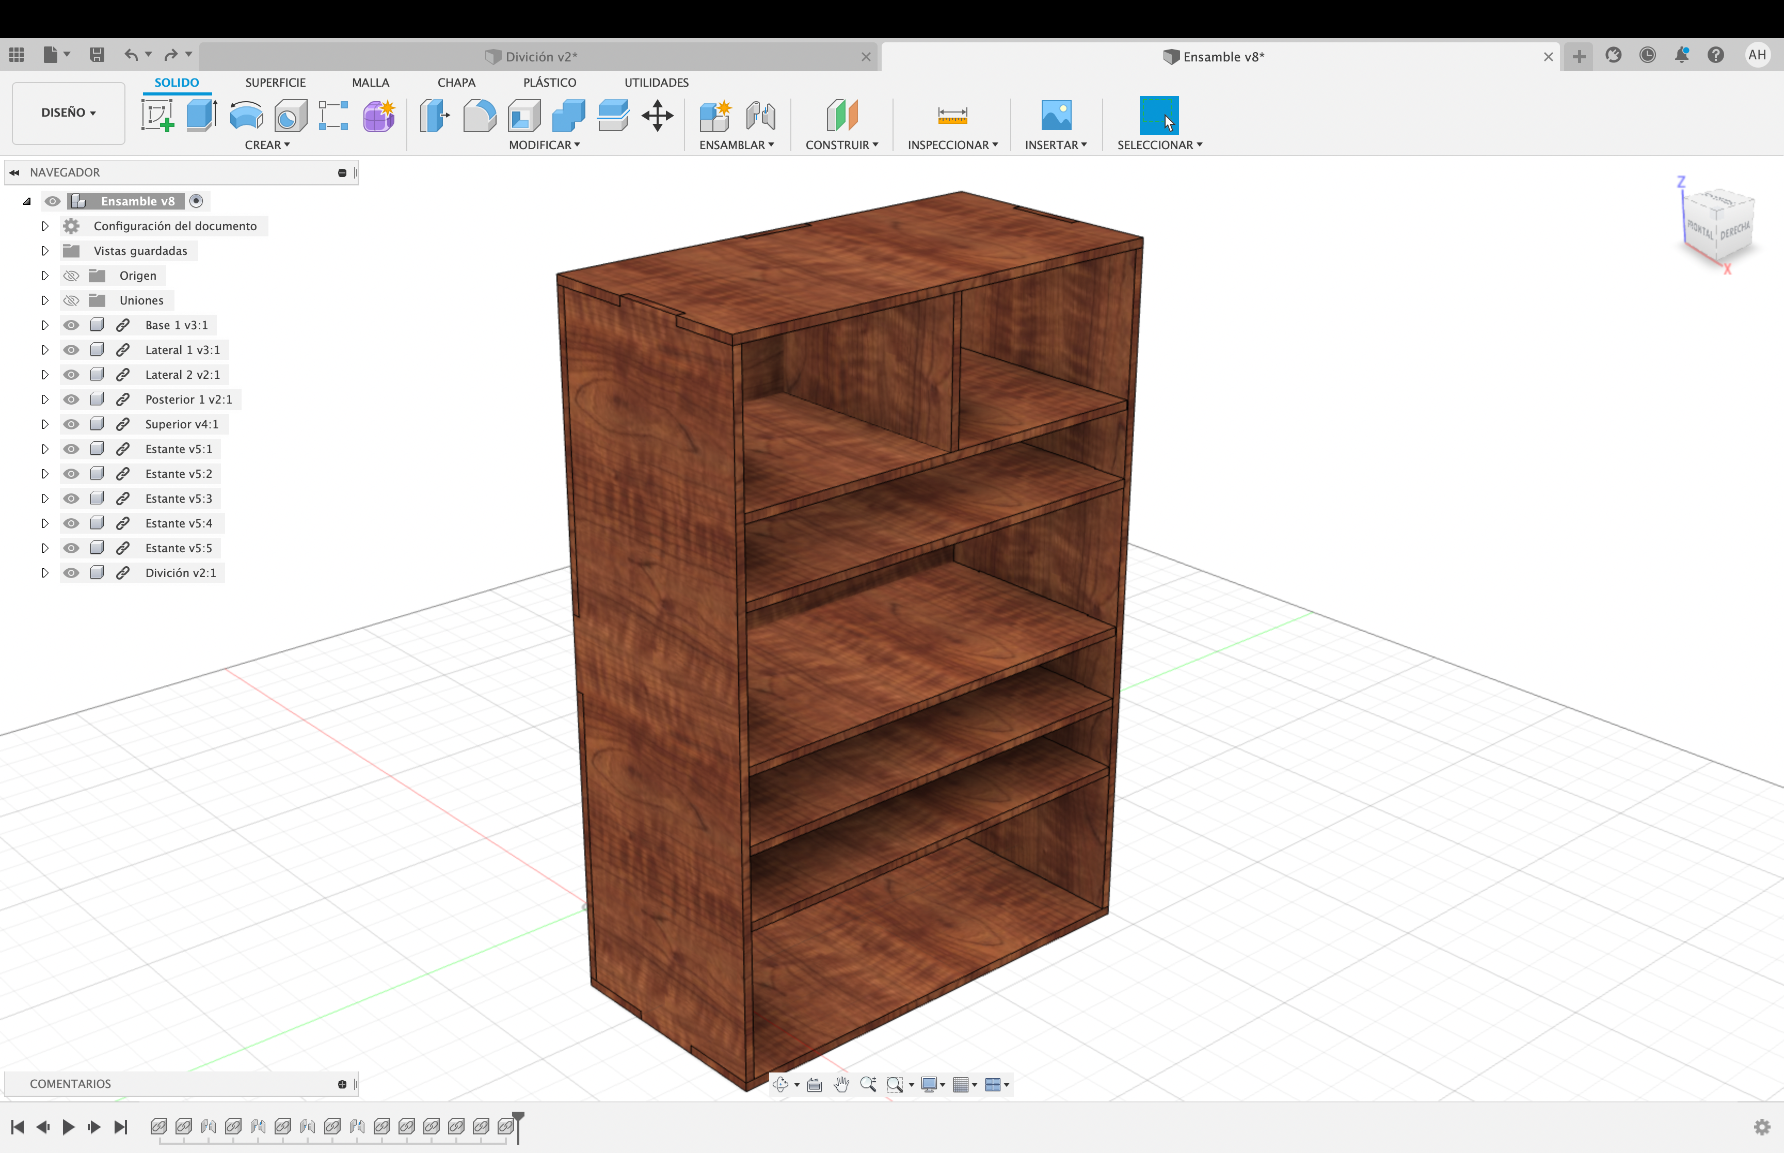The width and height of the screenshot is (1784, 1153).
Task: Expand Configuración del documento node
Action: point(45,226)
